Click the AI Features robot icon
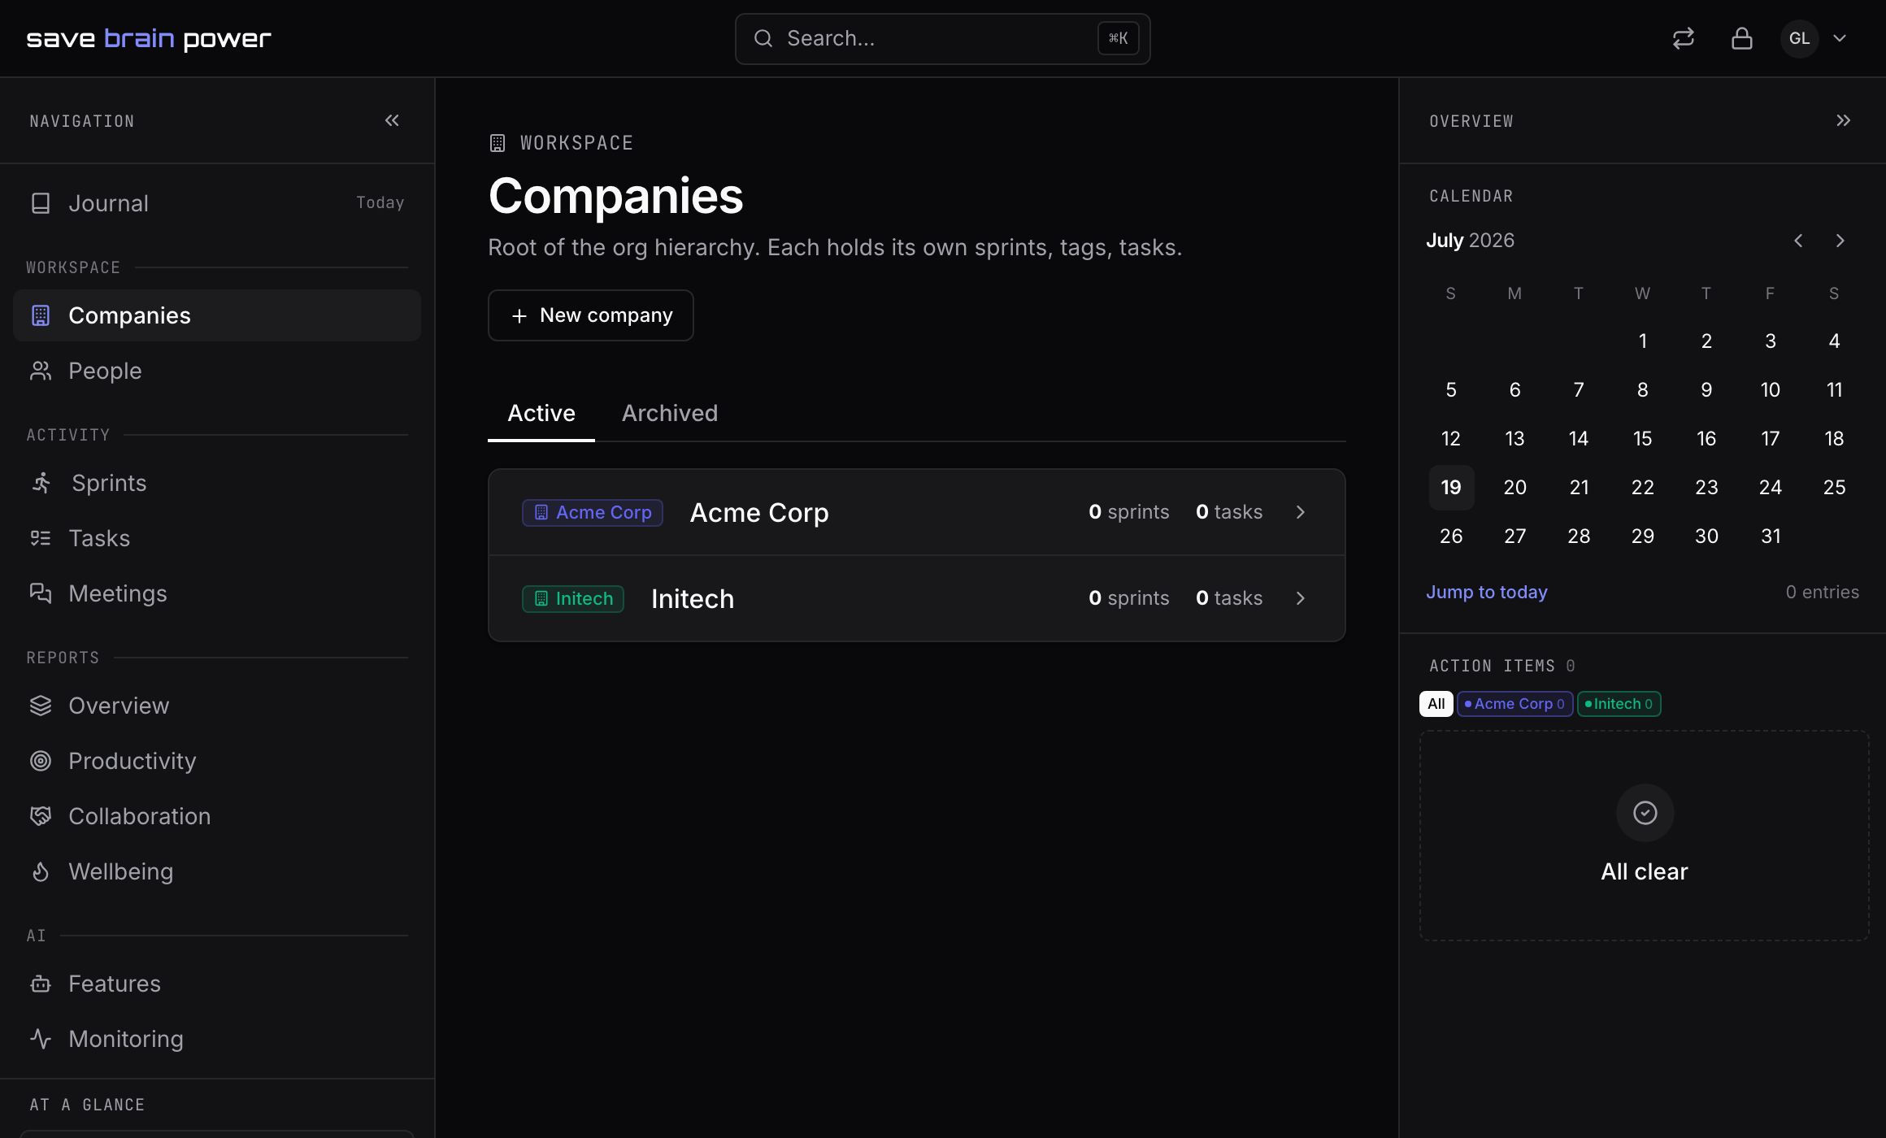Image resolution: width=1886 pixels, height=1138 pixels. point(41,984)
